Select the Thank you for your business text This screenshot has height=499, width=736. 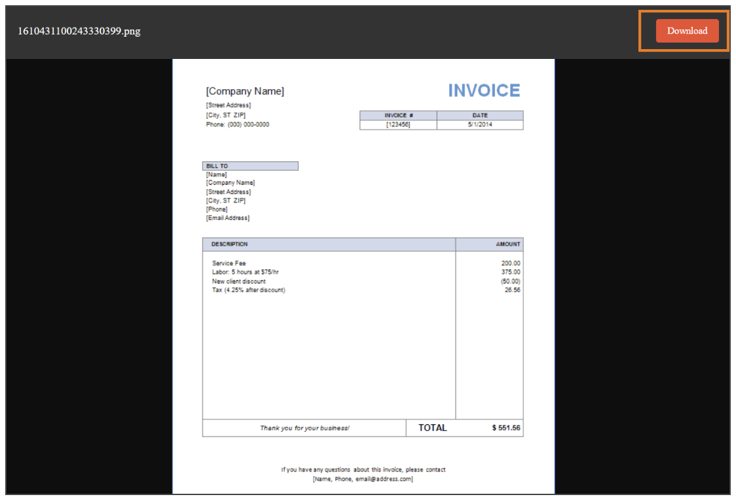(x=304, y=428)
